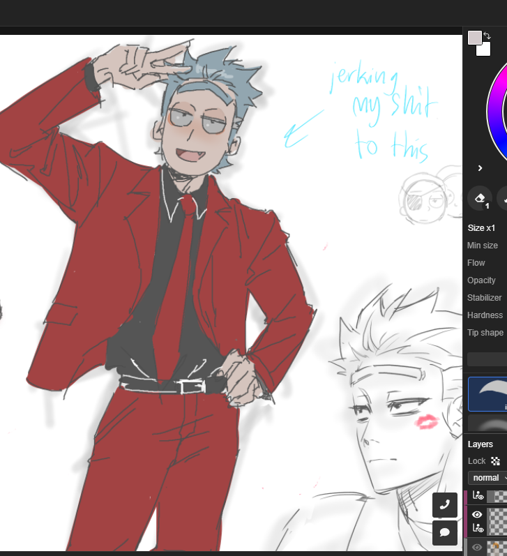
Task: Select the second layer's checkered thumbnail
Action: click(497, 522)
